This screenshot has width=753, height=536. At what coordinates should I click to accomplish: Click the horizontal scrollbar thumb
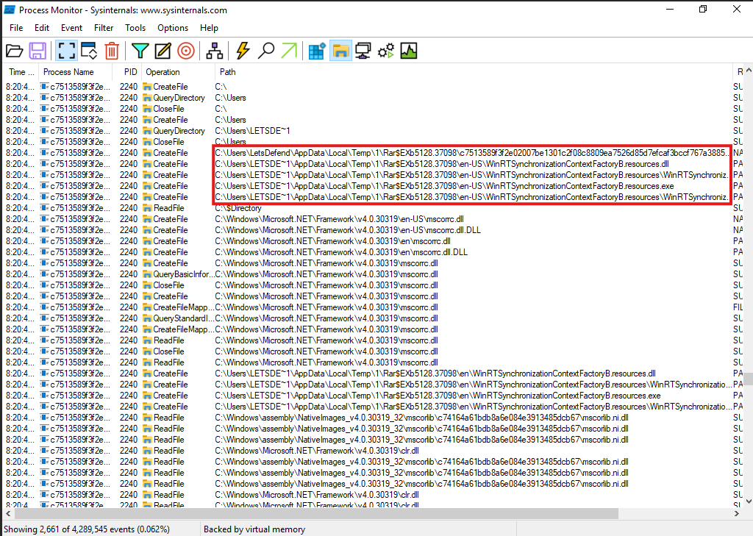[316, 513]
